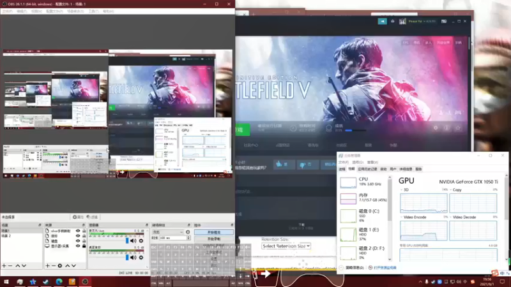Open Select Retention Size dropdown
This screenshot has height=287, width=511.
tap(286, 246)
